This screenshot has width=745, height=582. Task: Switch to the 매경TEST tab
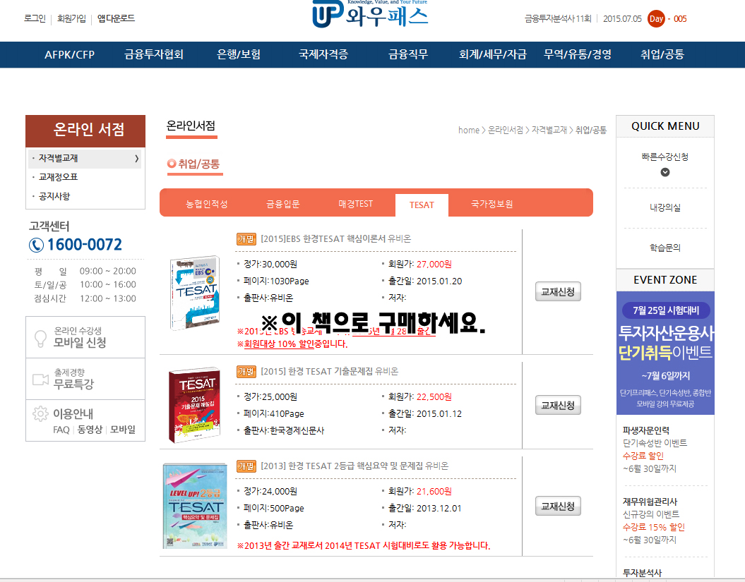pos(355,204)
